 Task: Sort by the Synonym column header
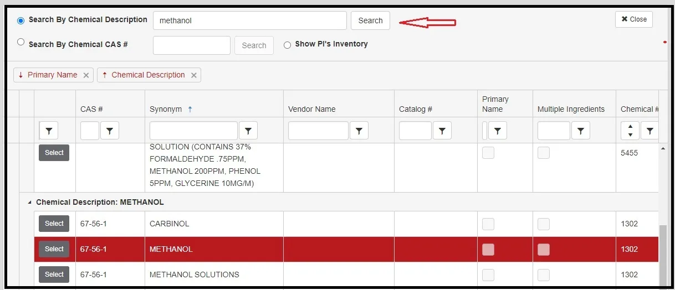(x=166, y=109)
